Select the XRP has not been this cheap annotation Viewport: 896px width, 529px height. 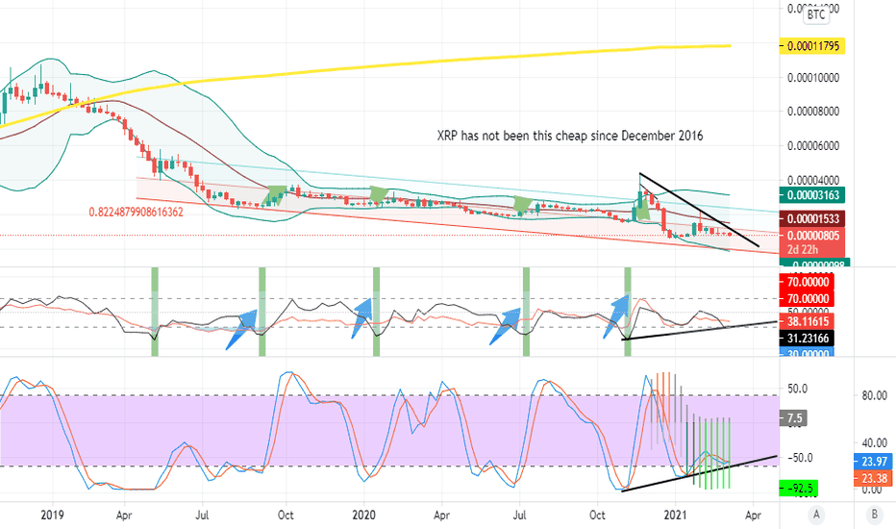[x=570, y=136]
